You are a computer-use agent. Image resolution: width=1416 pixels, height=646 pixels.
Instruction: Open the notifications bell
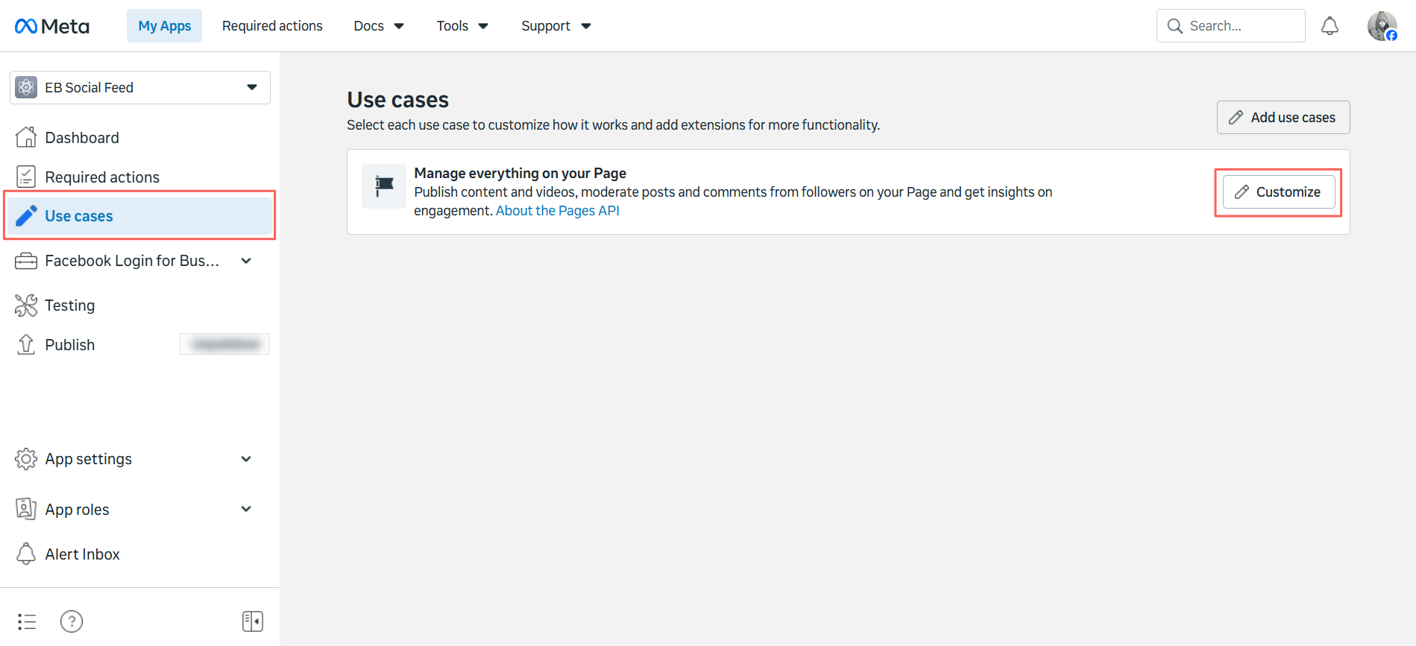pyautogui.click(x=1330, y=26)
